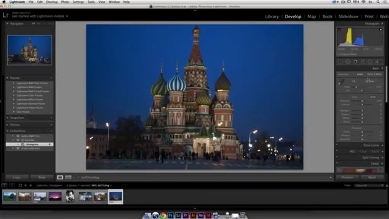Click the Copy settings button

pos(17,177)
